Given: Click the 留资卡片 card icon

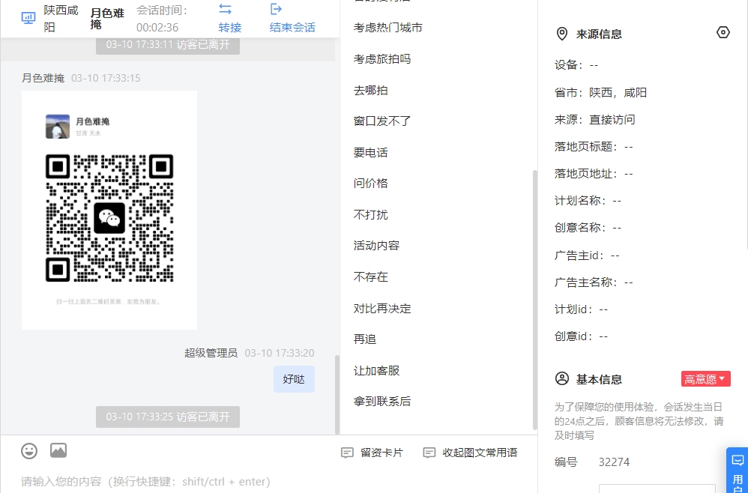Looking at the screenshot, I should coord(347,453).
